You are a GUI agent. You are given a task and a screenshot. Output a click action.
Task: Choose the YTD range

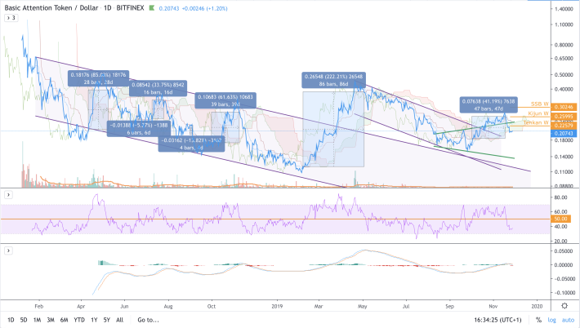coord(81,321)
